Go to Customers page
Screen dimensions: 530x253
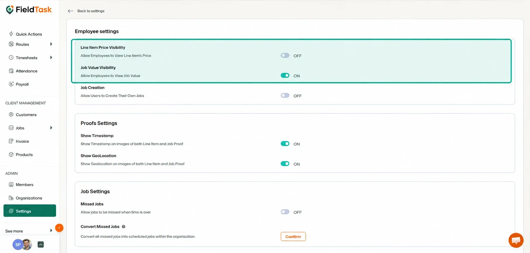pyautogui.click(x=26, y=115)
